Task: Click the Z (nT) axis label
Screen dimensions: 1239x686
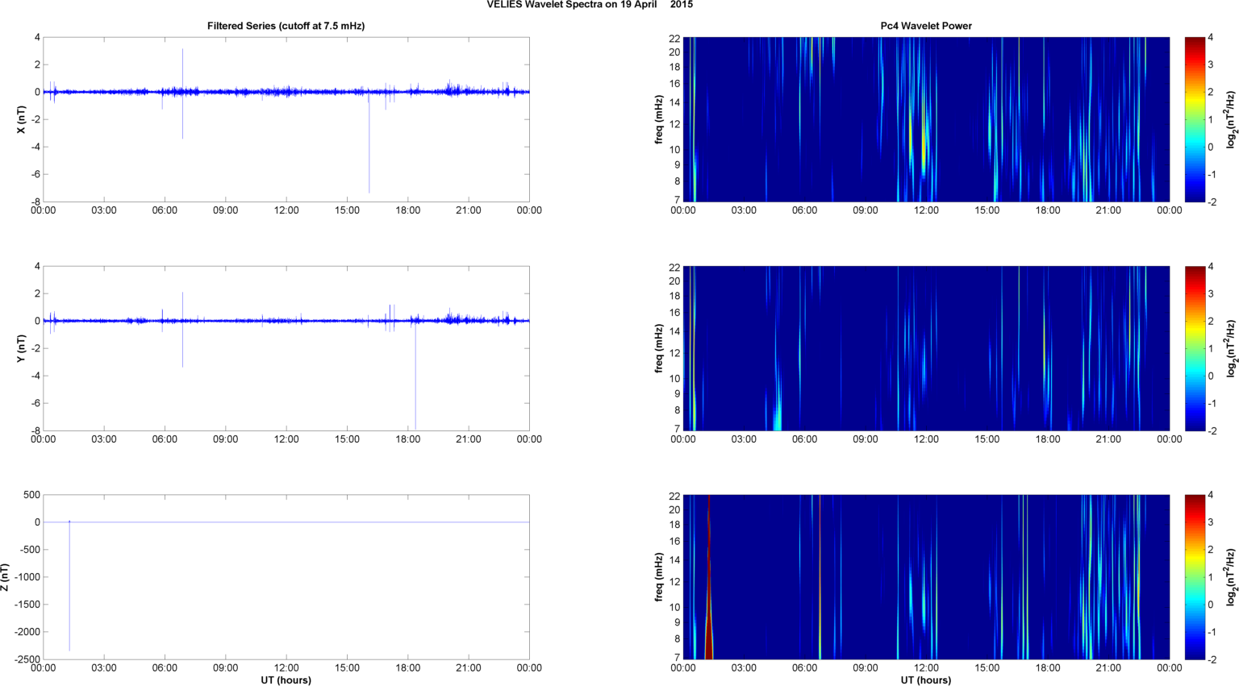Action: [6, 577]
